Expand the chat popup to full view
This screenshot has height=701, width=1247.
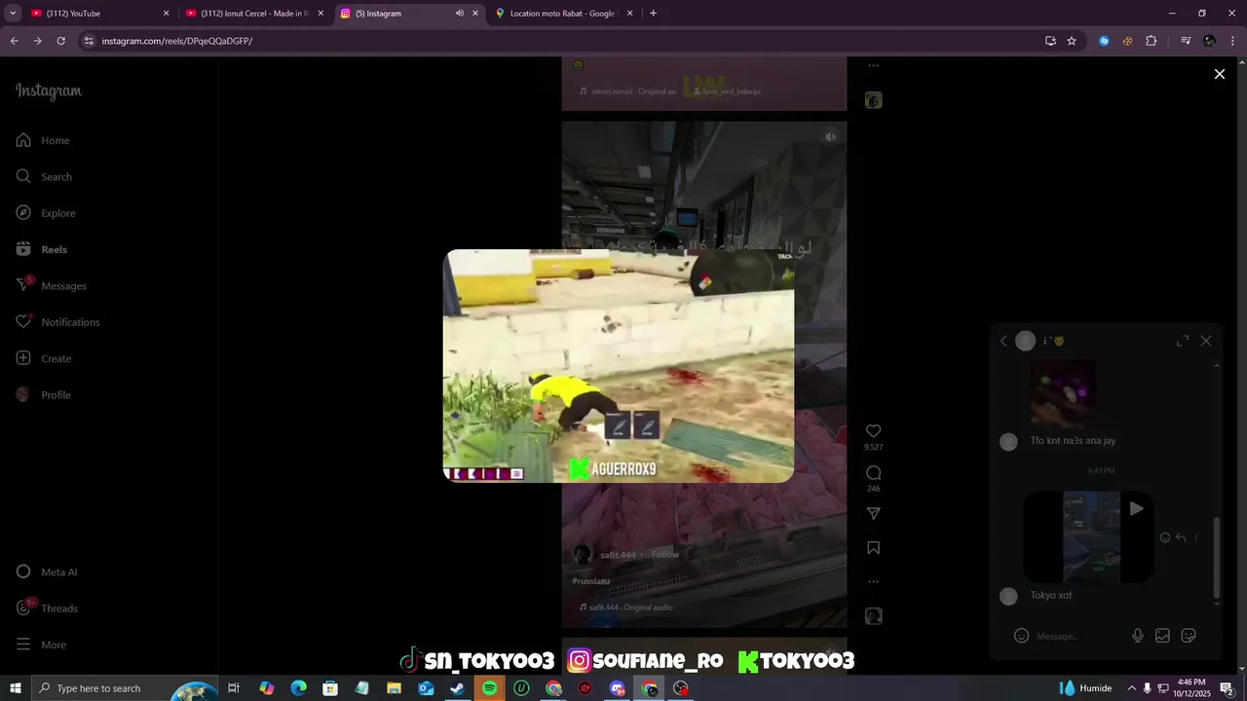click(1183, 341)
